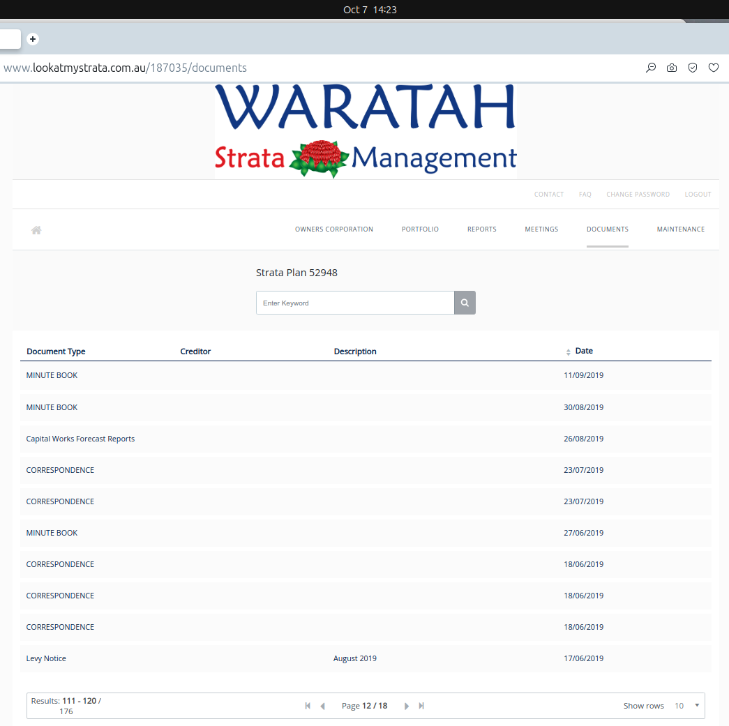Open a new browser tab with plus icon
The height and width of the screenshot is (726, 729).
tap(33, 39)
